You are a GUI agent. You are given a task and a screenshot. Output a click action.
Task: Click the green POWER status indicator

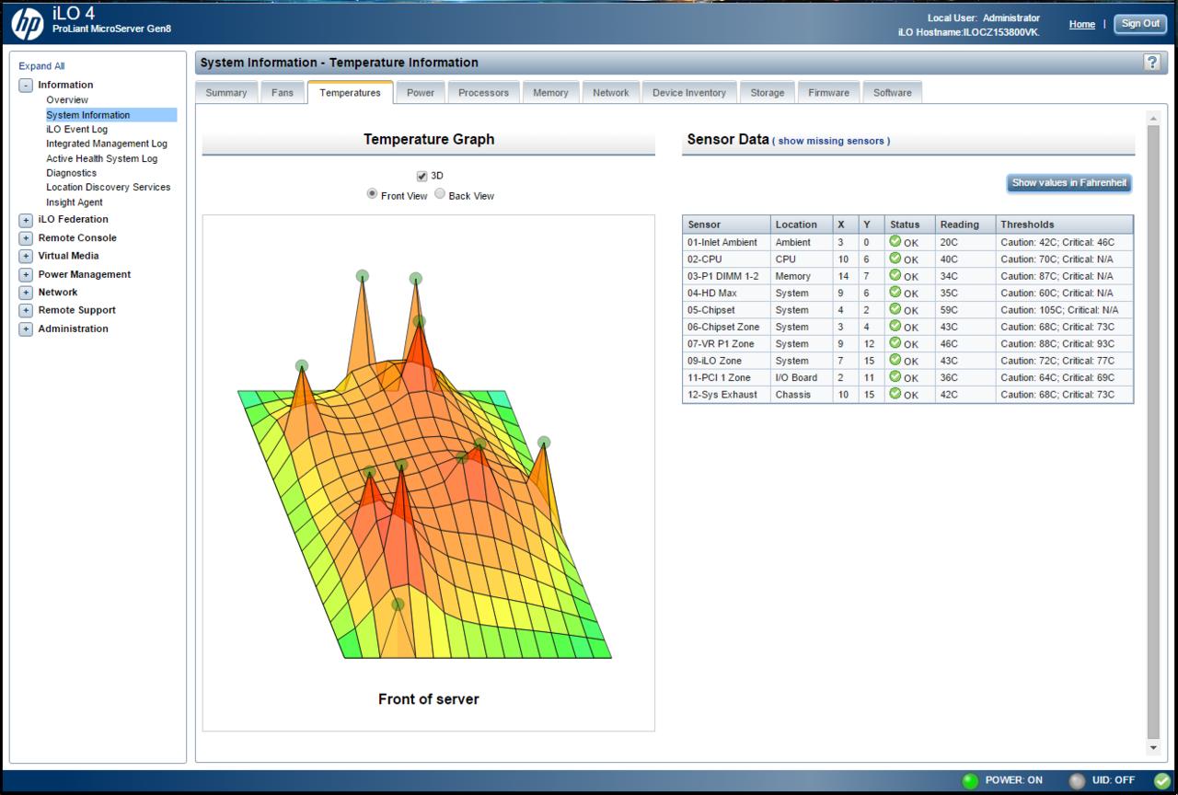(x=970, y=781)
